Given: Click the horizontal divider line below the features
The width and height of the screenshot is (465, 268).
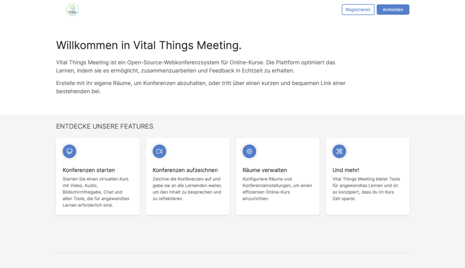Looking at the screenshot, I should click(232, 252).
